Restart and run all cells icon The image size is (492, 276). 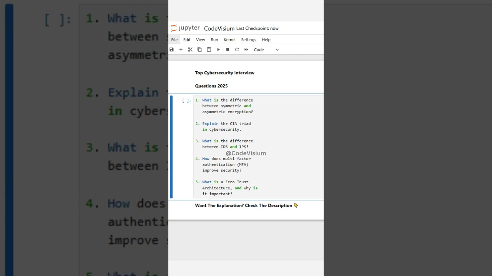(246, 49)
